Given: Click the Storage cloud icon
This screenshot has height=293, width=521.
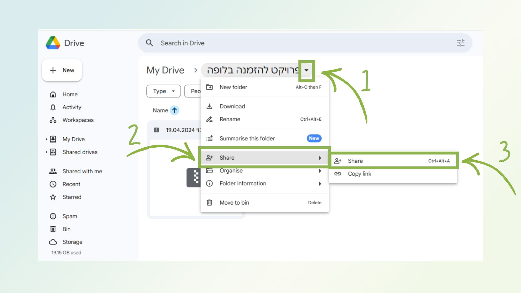Looking at the screenshot, I should [53, 242].
